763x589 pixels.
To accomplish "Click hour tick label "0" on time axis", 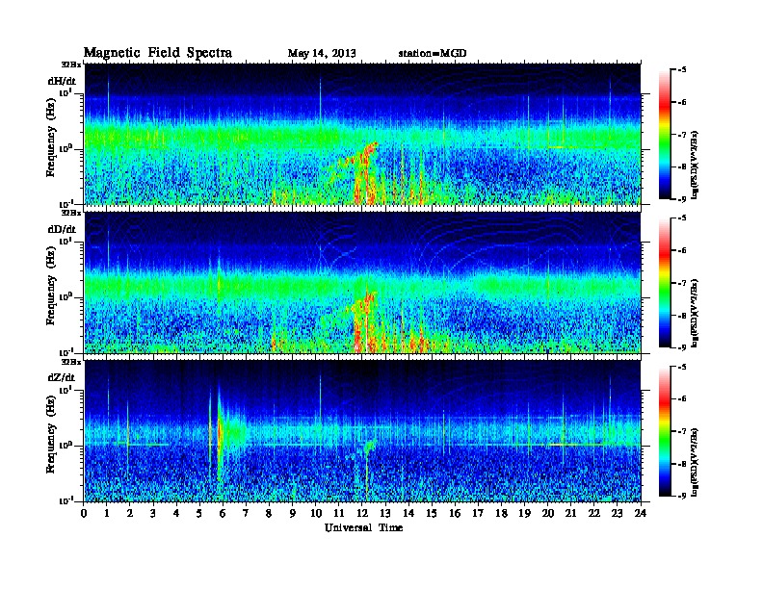I will 84,514.
